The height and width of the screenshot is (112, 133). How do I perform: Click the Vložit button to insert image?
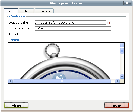[16, 105]
